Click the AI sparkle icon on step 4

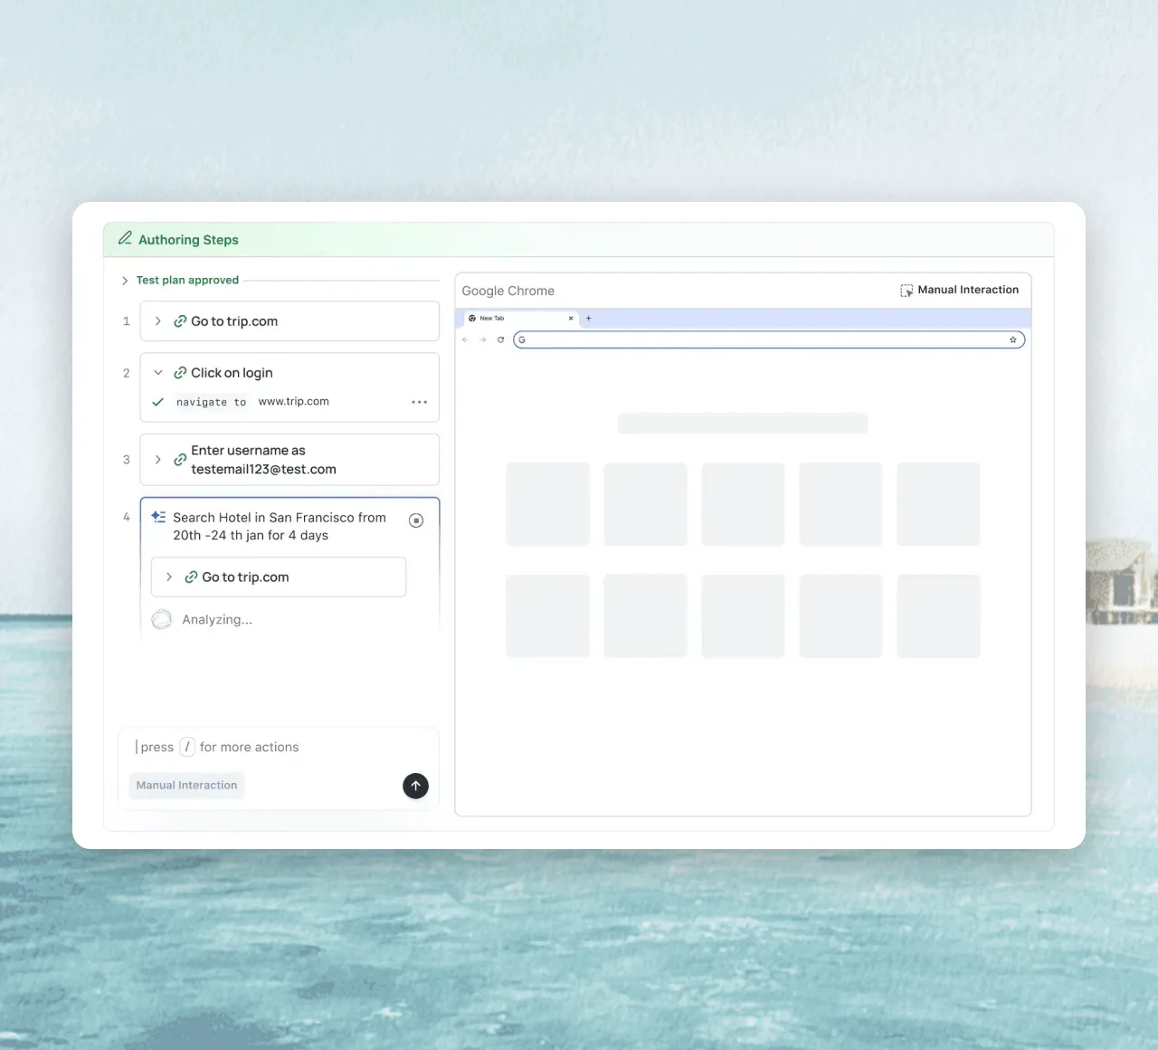point(158,517)
